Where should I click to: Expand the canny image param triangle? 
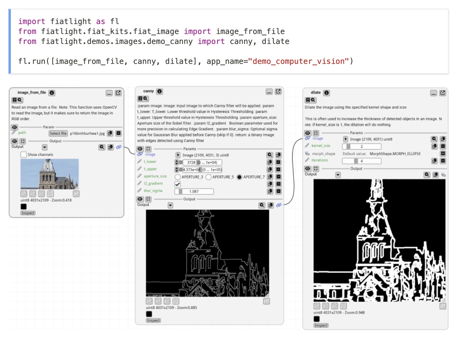(x=178, y=155)
